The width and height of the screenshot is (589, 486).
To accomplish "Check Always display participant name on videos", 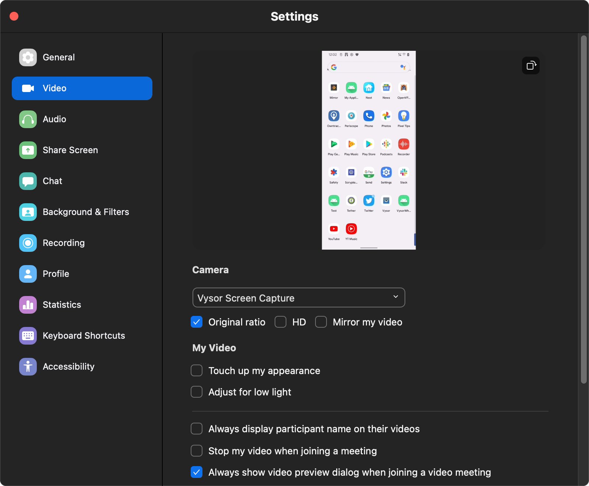I will pyautogui.click(x=197, y=429).
